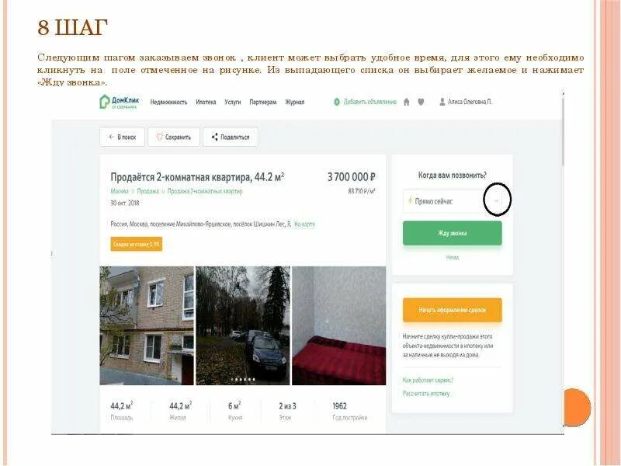Click the orange Начать оформление сделки button
This screenshot has height=466, width=621.
pyautogui.click(x=453, y=310)
